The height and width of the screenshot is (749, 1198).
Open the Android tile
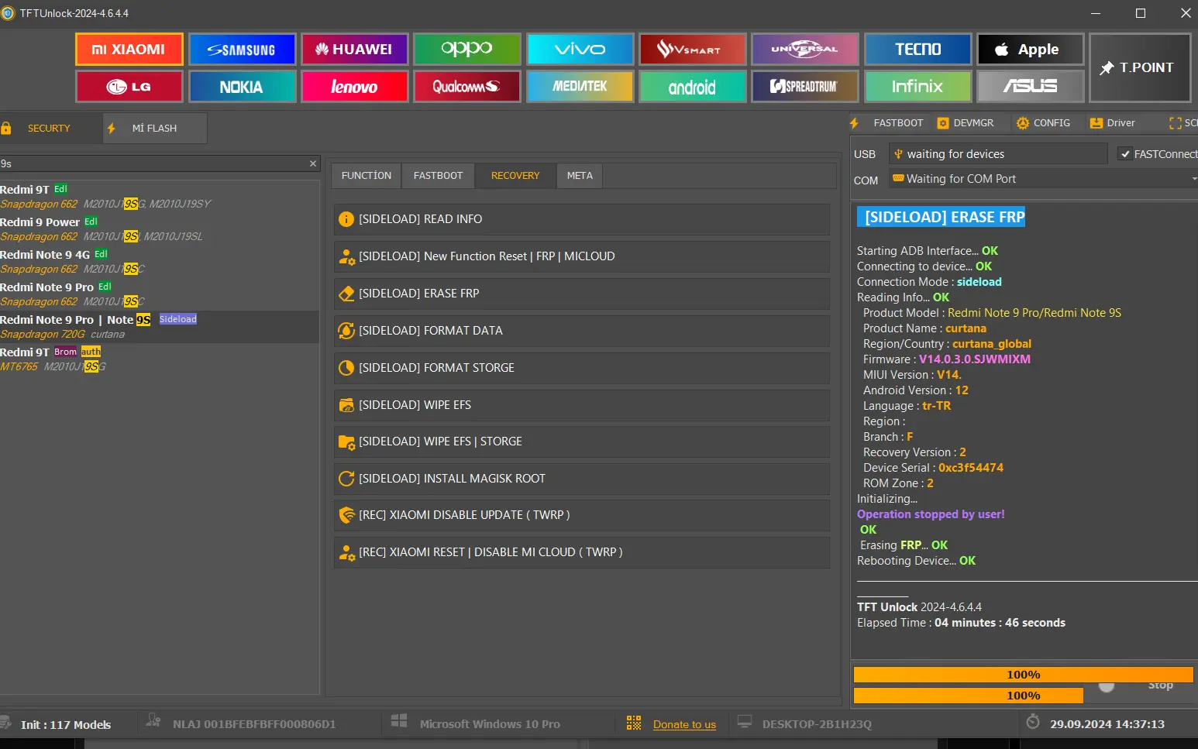(x=693, y=87)
